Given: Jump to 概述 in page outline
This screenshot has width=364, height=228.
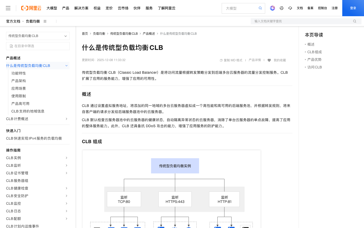Looking at the screenshot, I should click(311, 44).
